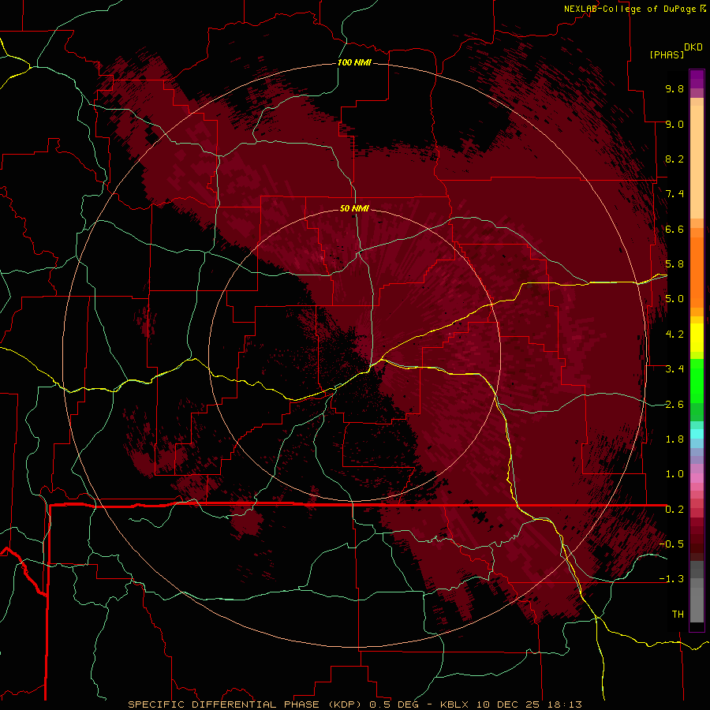710x710 pixels.
Task: Click the small logo after DuPage text
Action: [x=703, y=8]
